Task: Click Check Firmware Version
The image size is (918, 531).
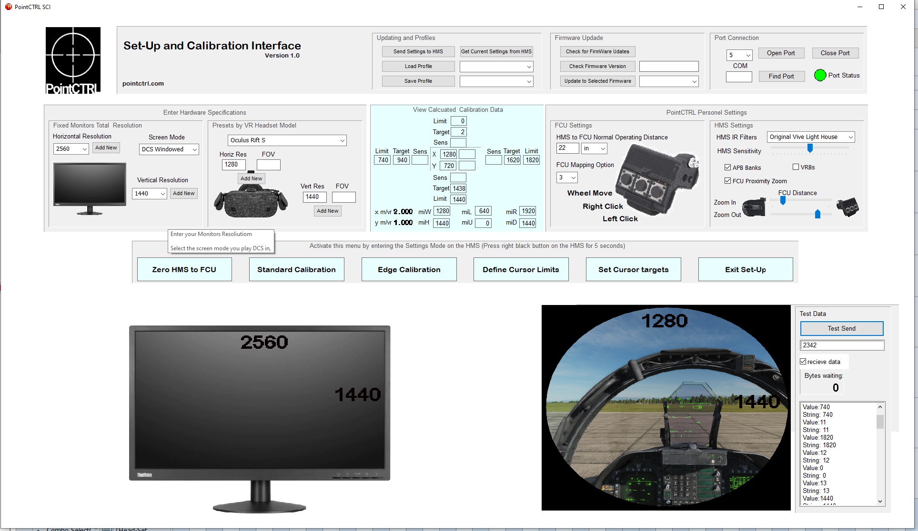Action: [x=597, y=66]
